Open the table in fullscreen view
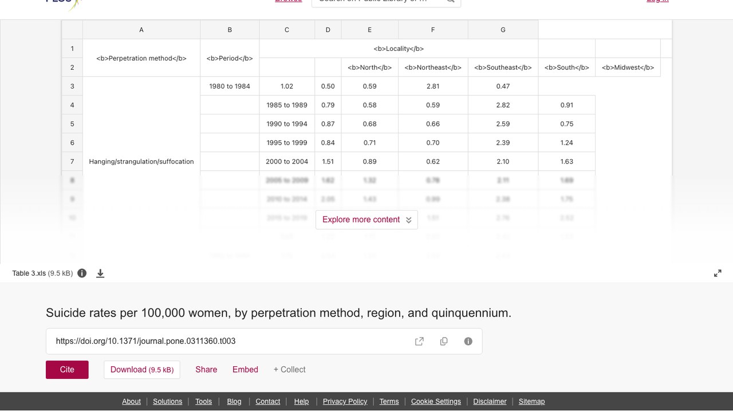This screenshot has height=412, width=733. click(718, 274)
